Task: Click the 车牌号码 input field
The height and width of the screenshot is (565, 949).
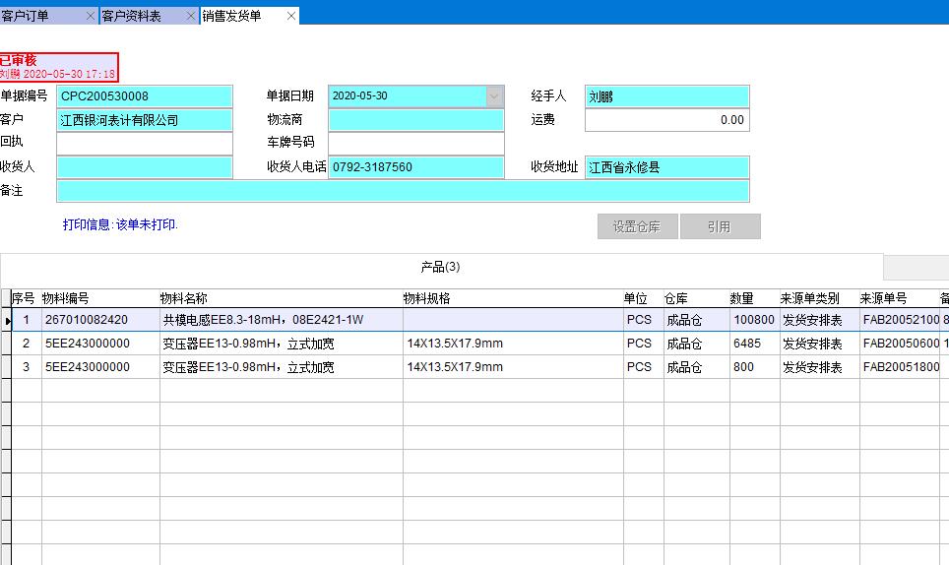Action: click(415, 144)
